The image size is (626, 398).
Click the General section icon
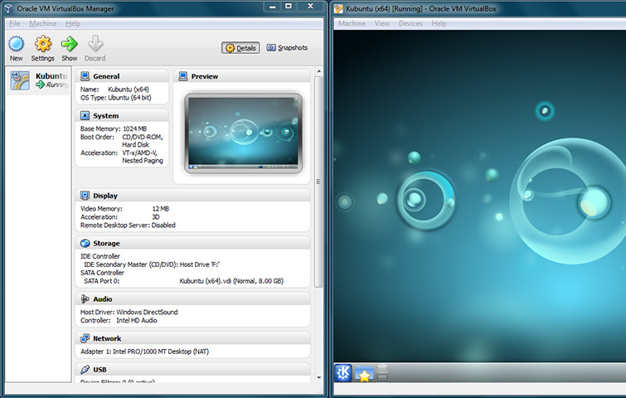pyautogui.click(x=85, y=75)
